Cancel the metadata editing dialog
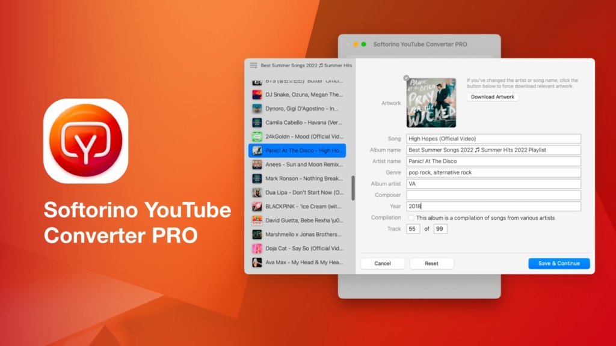 (x=383, y=264)
